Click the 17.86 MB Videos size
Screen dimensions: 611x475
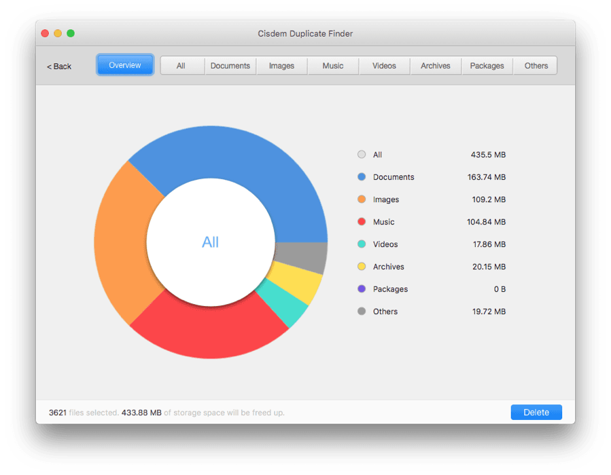pyautogui.click(x=489, y=244)
